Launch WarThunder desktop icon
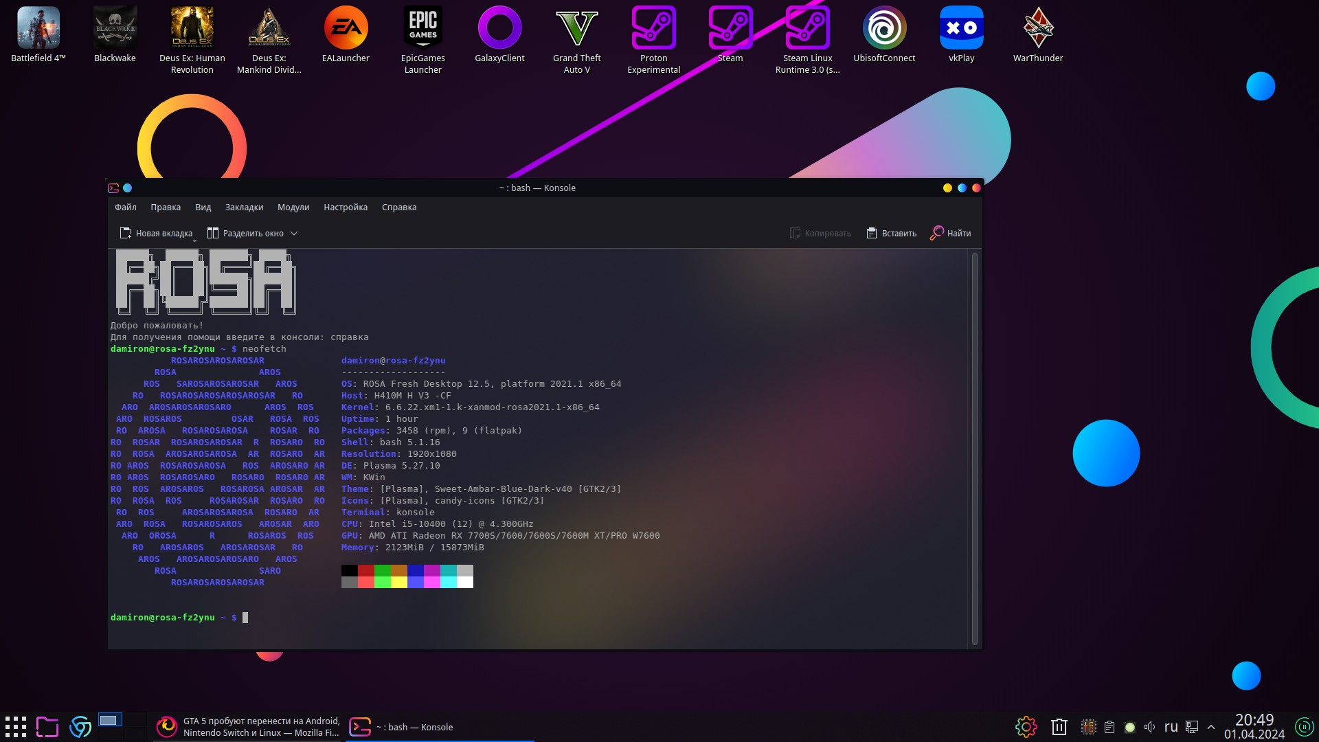This screenshot has width=1319, height=742. (1039, 34)
